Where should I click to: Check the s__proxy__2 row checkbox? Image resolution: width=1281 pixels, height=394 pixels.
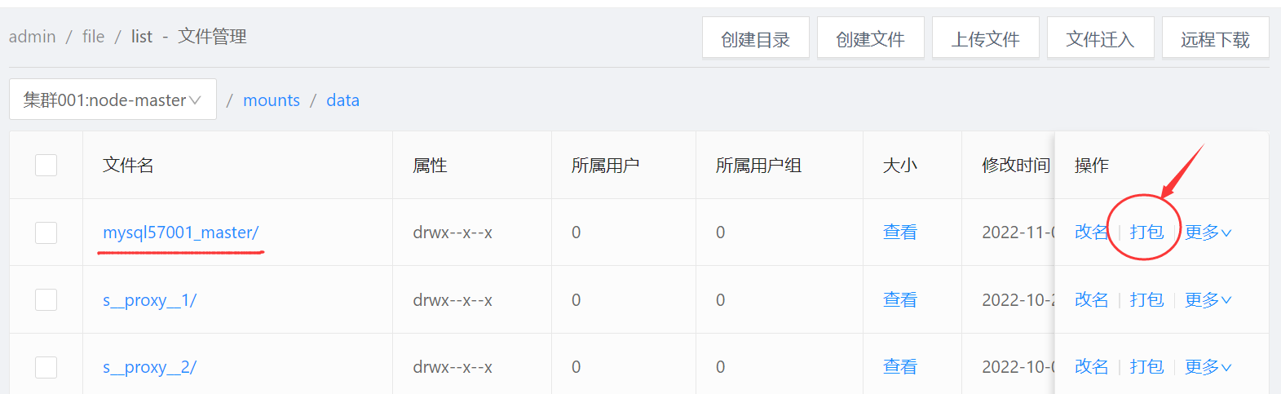46,367
